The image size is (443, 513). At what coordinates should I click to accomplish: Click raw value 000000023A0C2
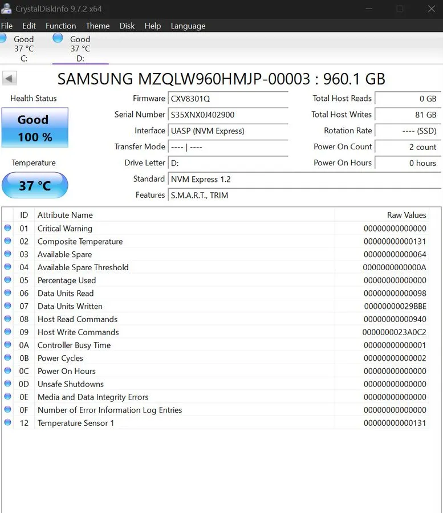394,332
